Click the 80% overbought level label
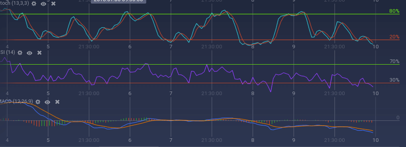Screen dimensions: 406x147 coord(394,11)
